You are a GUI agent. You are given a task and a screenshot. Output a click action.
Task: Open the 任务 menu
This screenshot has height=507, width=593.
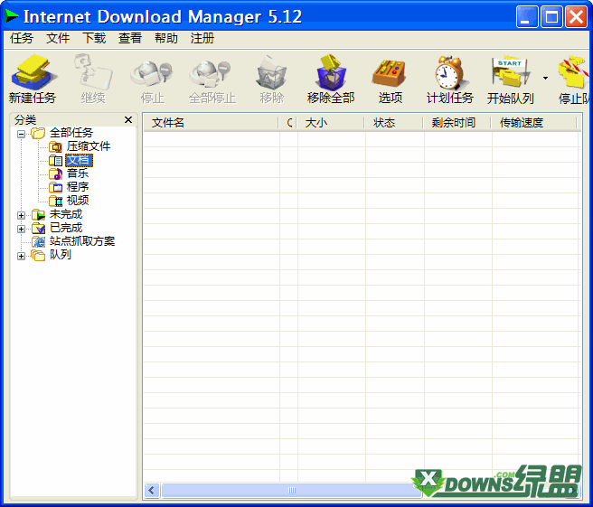[22, 38]
